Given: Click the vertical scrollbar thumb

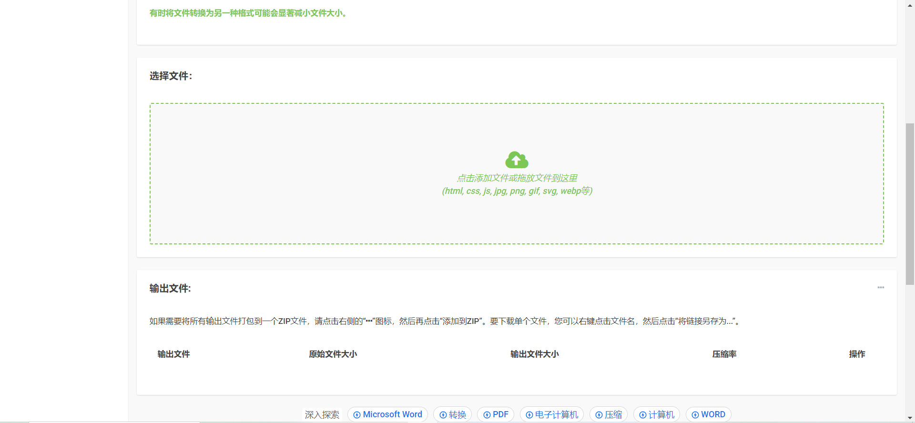Looking at the screenshot, I should [x=910, y=202].
